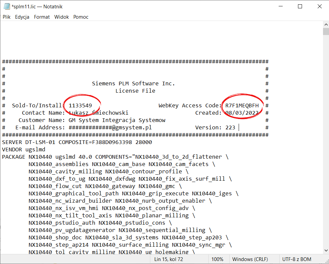The width and height of the screenshot is (329, 264).
Task: Click NX10440_dxf_to_ug text
Action: coord(57,179)
